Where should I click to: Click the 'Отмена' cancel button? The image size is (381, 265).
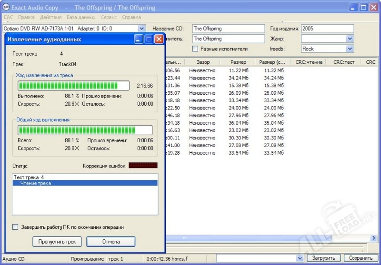(x=110, y=242)
